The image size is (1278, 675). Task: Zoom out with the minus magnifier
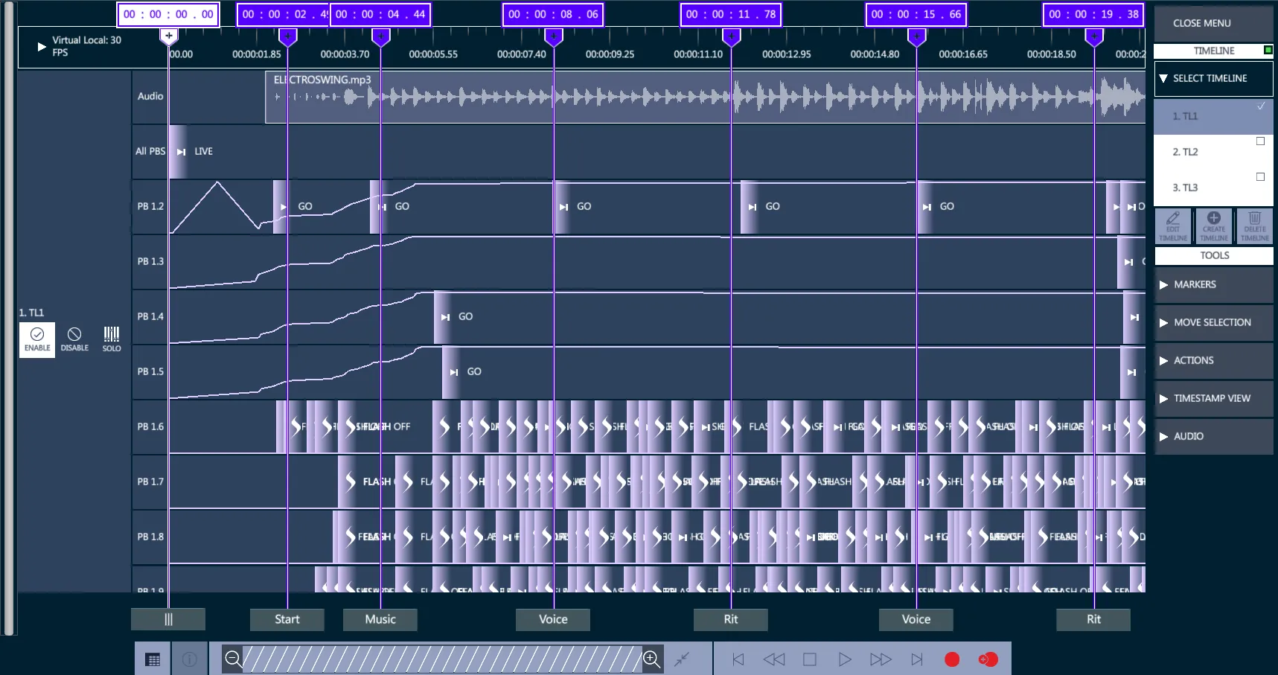233,659
